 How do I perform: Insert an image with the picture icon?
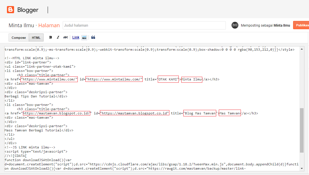84,38
